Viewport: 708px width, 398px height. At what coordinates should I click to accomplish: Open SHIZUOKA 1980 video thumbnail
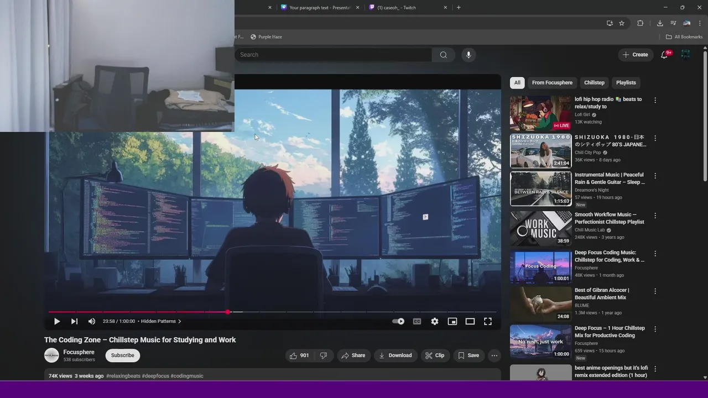click(x=540, y=151)
